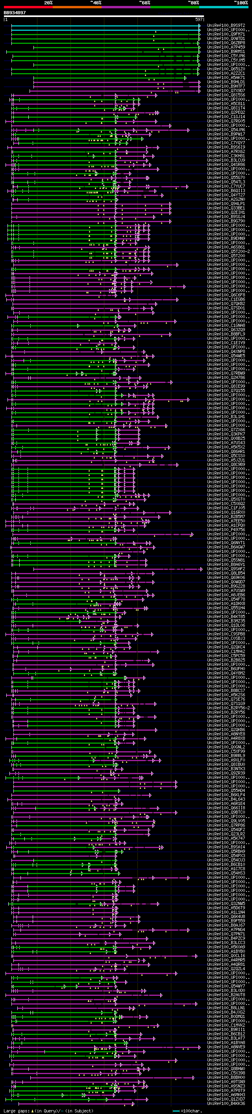Select label UniRef100_Q8I5S6
252x1114 pixels.
(x=226, y=95)
